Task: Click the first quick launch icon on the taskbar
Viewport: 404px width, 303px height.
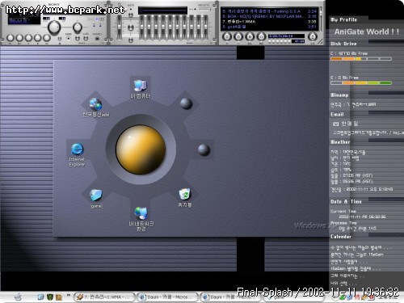Action: tap(40, 297)
